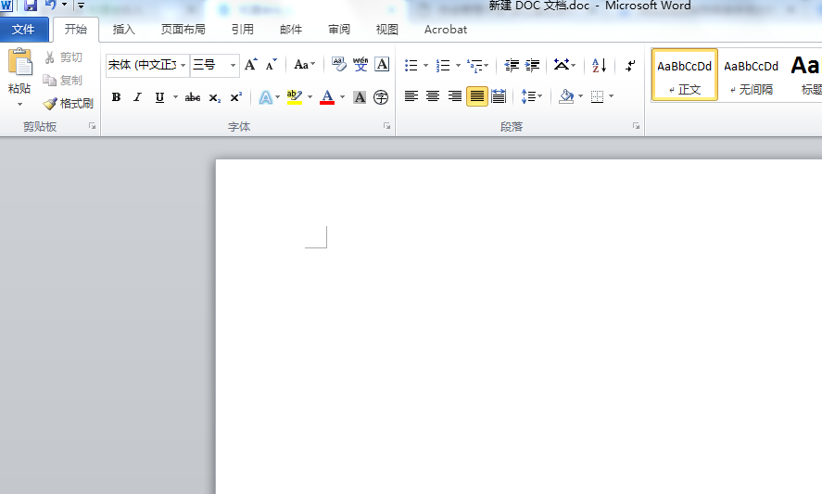Screen dimensions: 822x494
Task: Click Cut (剪切) in clipboard group
Action: pyautogui.click(x=63, y=57)
